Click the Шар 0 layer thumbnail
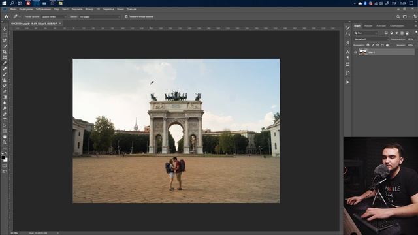Screen dimensions: 418x235 (x=363, y=52)
